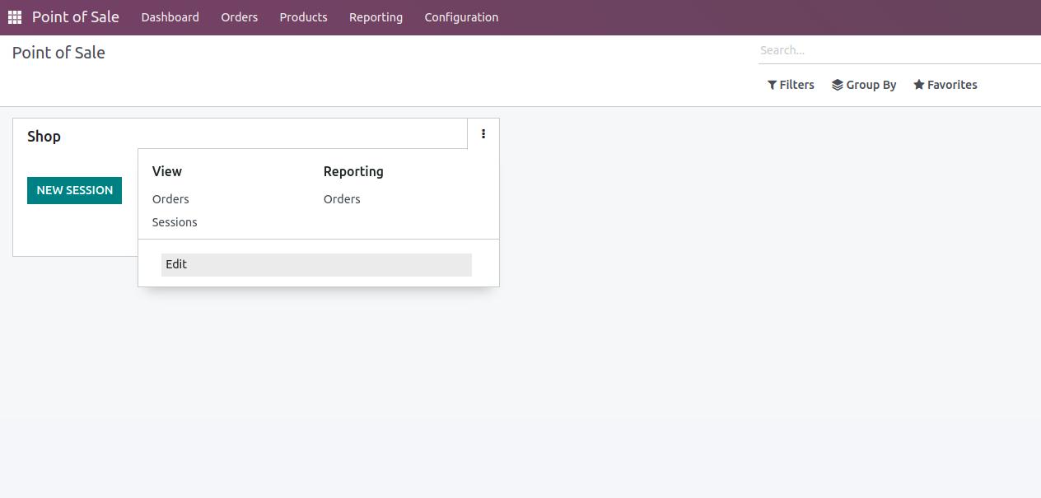Choose Edit in the Shop dropdown

coord(316,264)
